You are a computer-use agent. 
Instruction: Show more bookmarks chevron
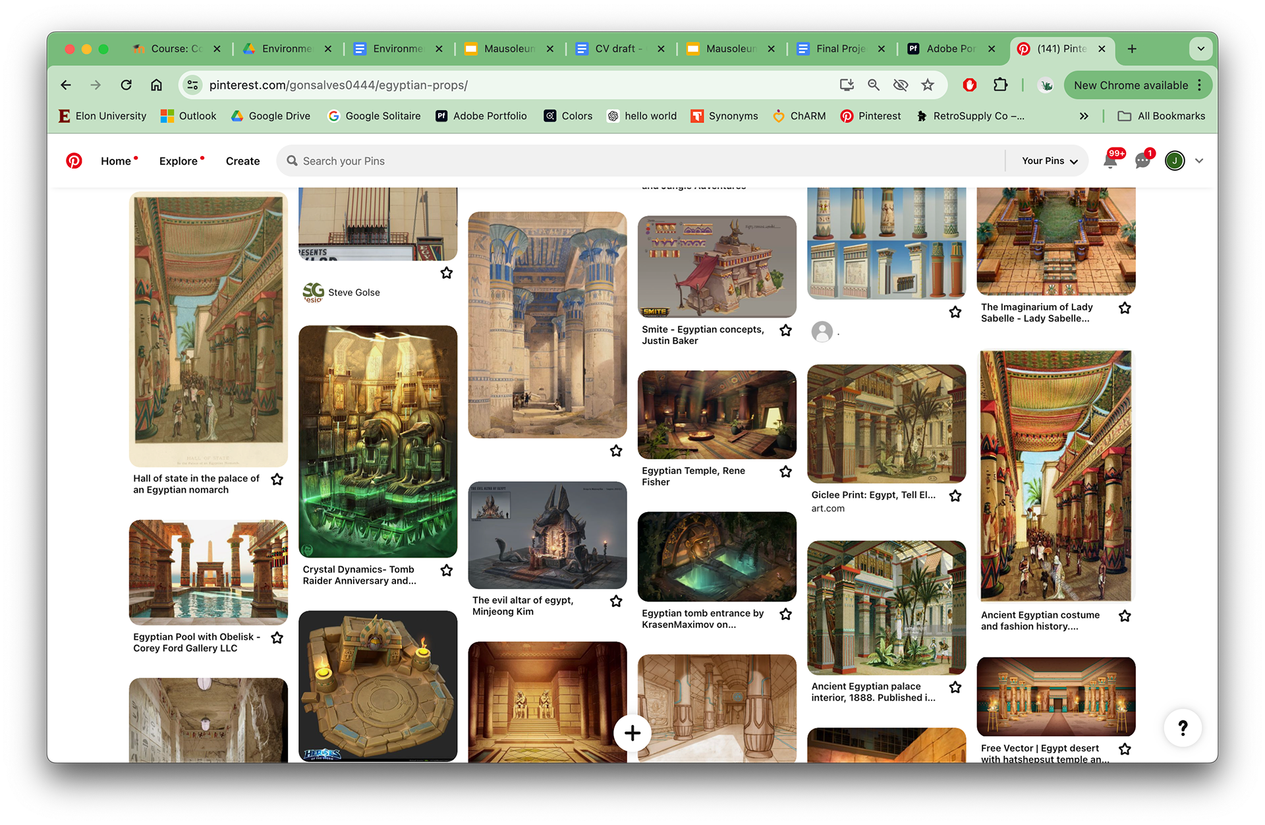(1084, 116)
